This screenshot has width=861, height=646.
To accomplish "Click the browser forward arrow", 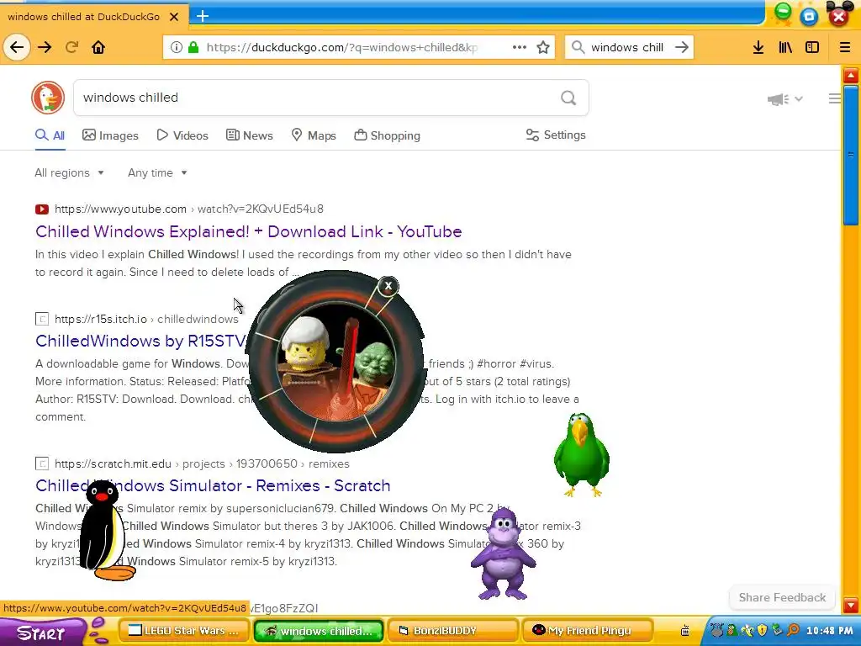I will (45, 47).
